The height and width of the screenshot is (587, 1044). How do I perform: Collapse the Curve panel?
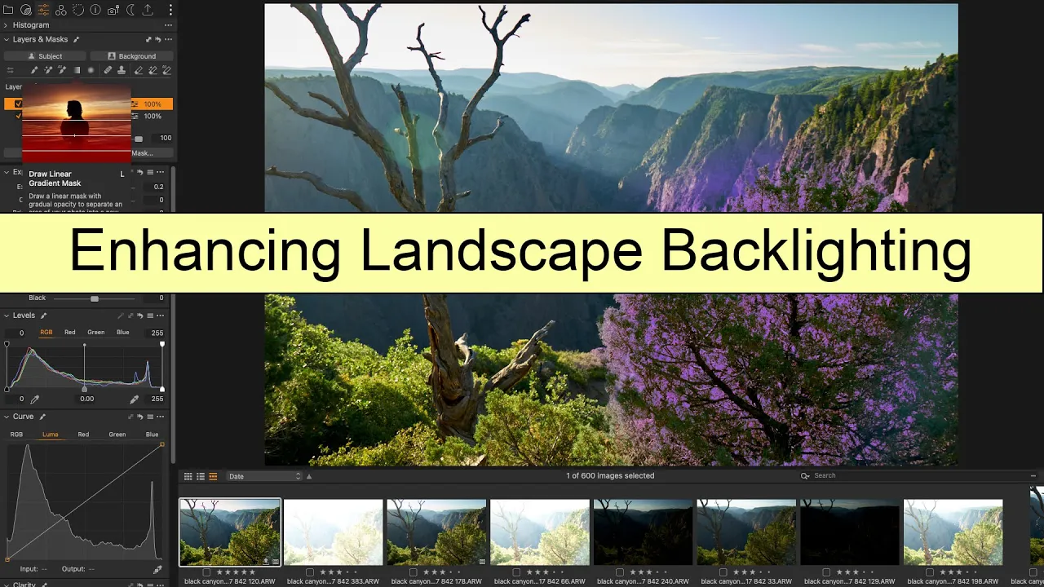click(x=6, y=417)
